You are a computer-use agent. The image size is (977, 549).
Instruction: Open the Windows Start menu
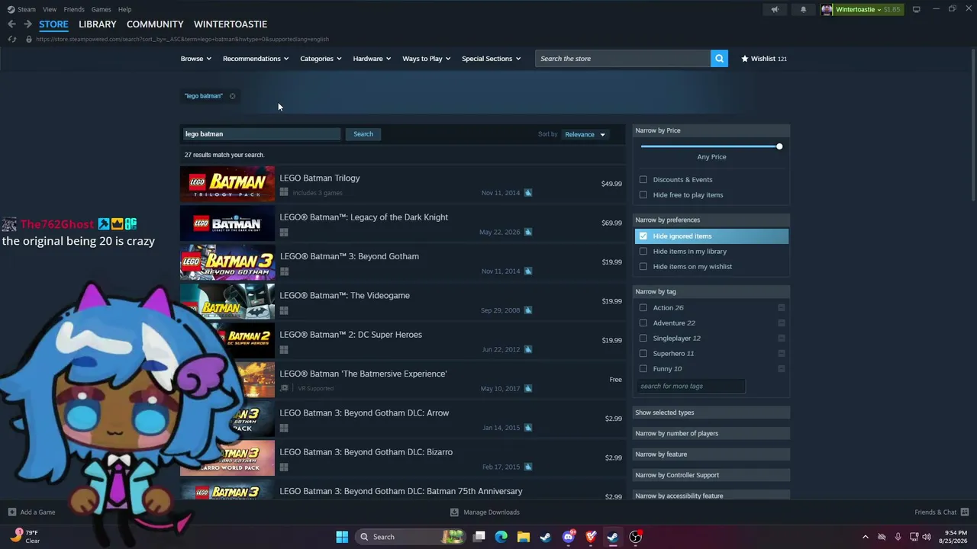[342, 537]
